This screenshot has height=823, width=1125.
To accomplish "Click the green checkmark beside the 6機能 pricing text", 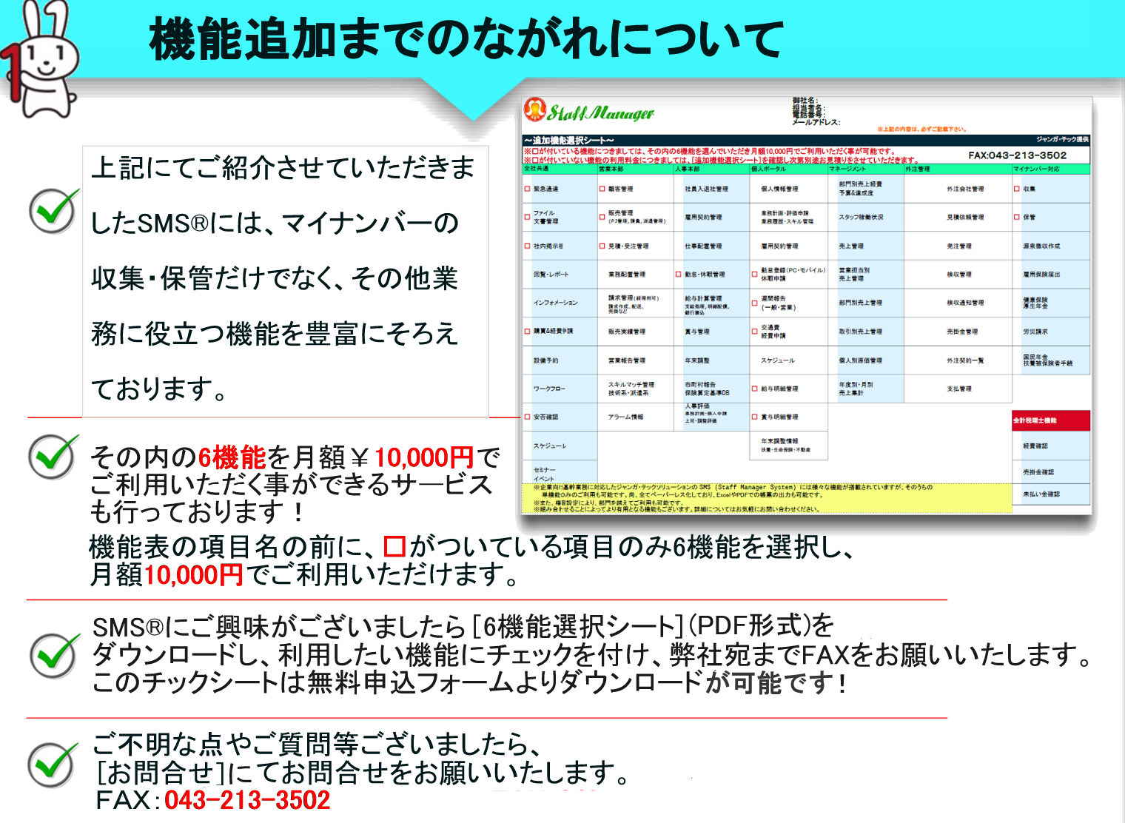I will [53, 456].
